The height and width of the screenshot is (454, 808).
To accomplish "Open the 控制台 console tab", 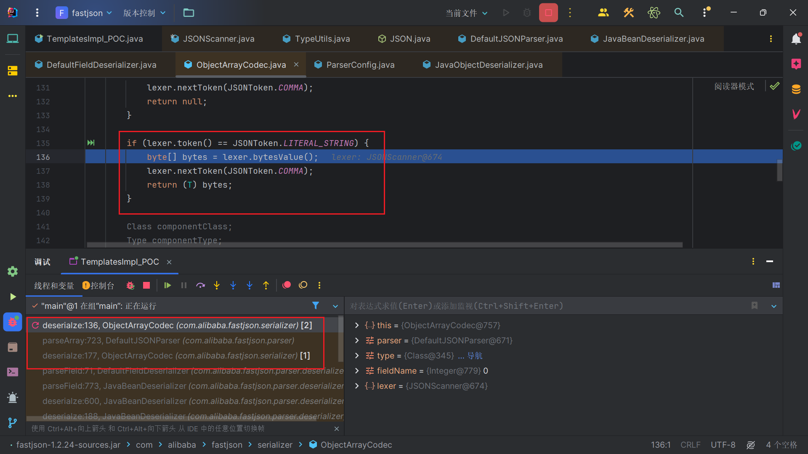I will click(x=98, y=286).
